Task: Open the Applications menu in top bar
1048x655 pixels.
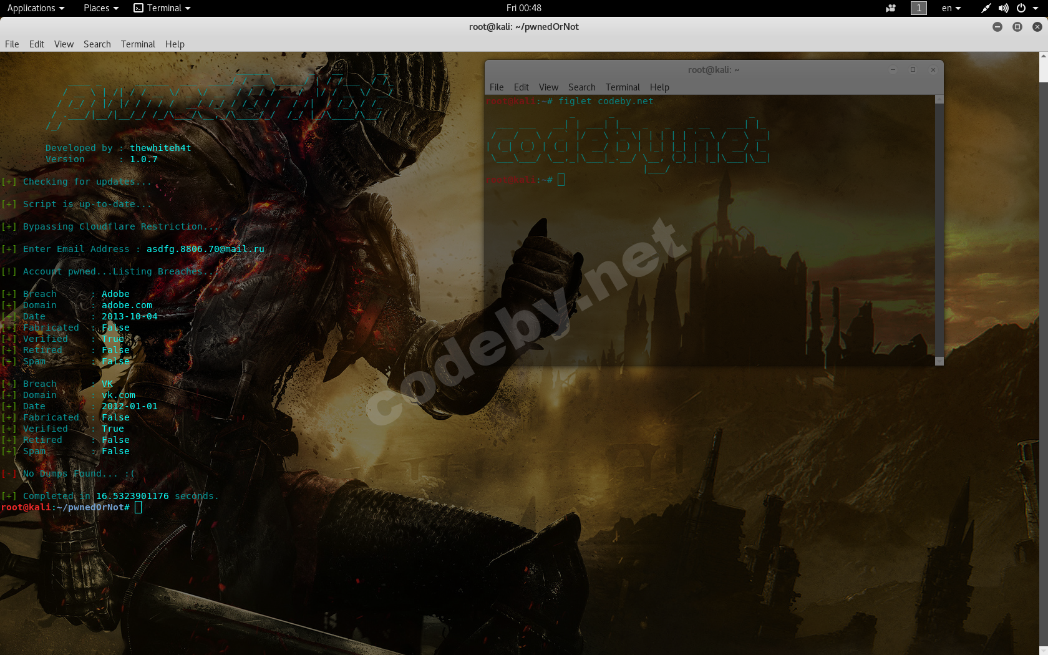Action: tap(36, 8)
